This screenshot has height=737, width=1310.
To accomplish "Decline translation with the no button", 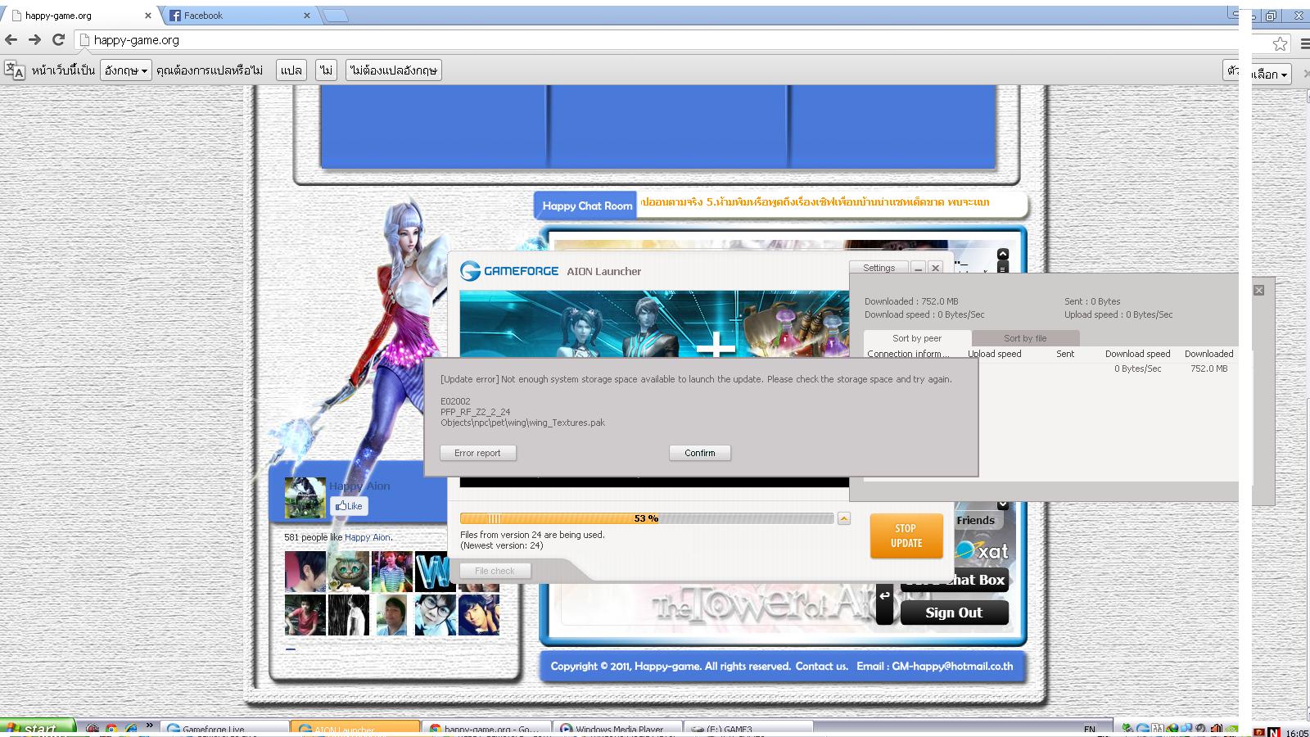I will coord(327,70).
